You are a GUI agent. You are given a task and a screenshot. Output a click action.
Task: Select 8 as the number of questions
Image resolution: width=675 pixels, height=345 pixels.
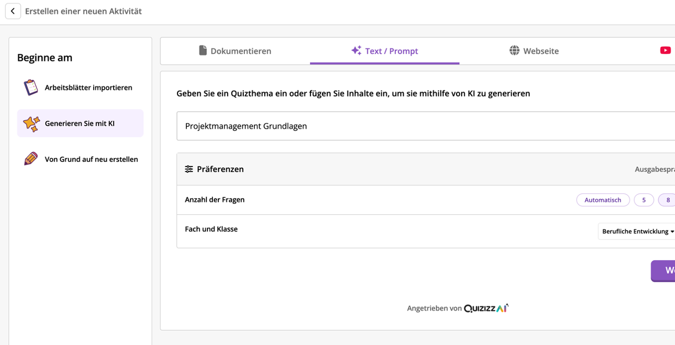point(667,200)
